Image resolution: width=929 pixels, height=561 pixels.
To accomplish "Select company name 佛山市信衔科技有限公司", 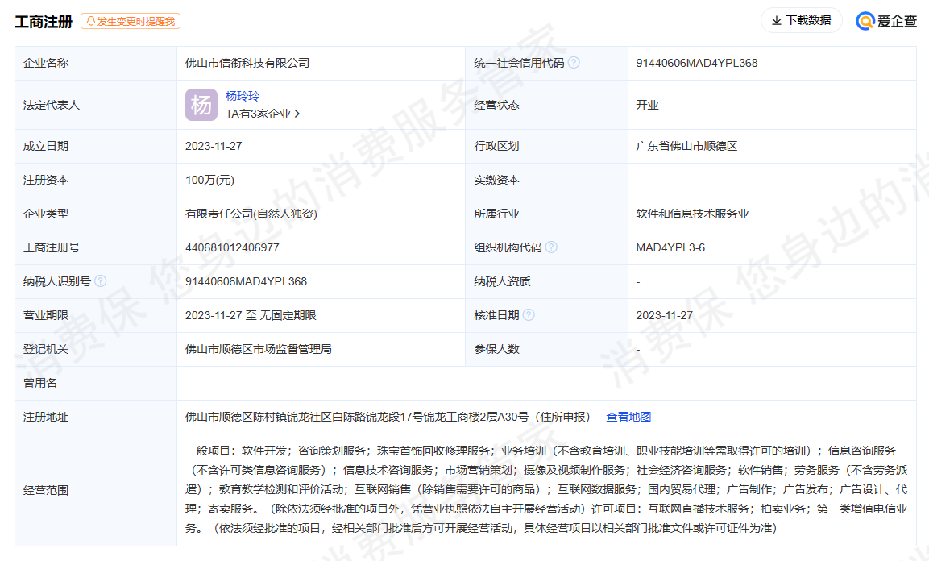I will point(247,63).
